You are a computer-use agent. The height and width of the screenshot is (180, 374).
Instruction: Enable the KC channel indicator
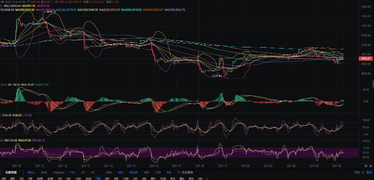point(93,172)
